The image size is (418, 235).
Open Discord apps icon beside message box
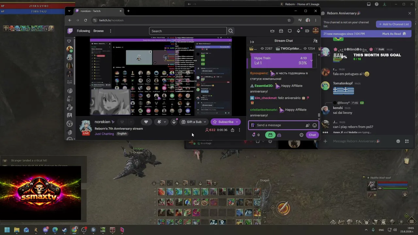click(407, 141)
